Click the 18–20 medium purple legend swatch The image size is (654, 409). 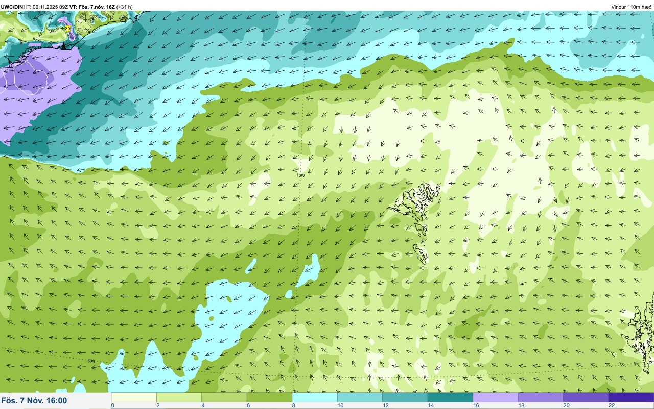pyautogui.click(x=541, y=397)
